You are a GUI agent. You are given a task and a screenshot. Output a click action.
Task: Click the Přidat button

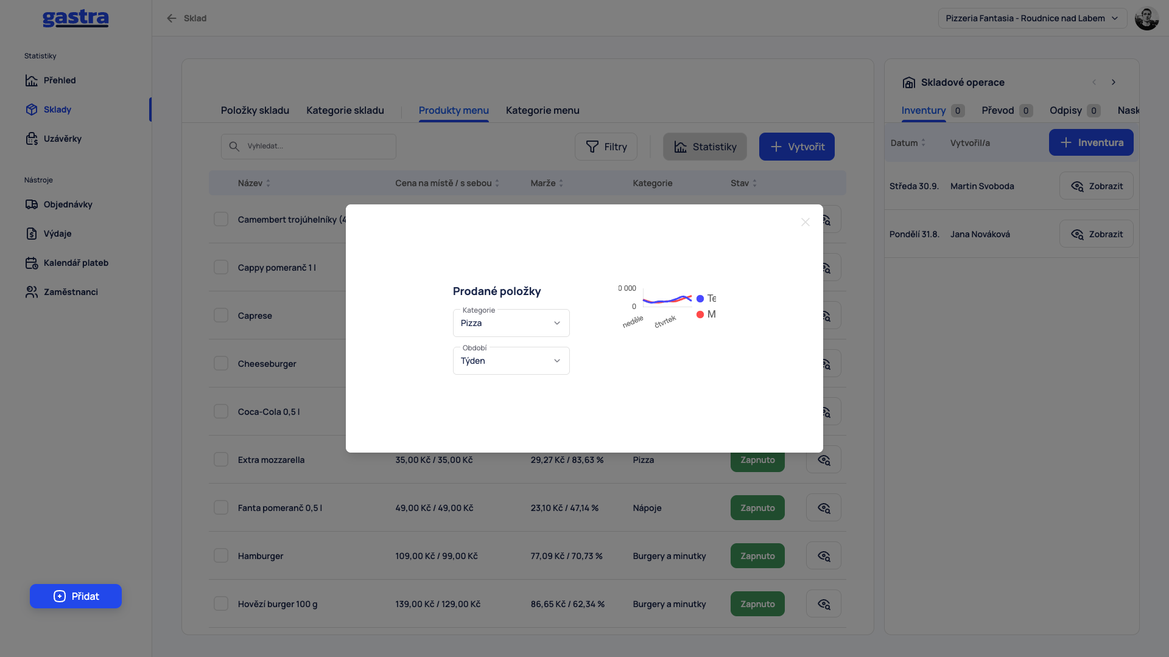75,596
